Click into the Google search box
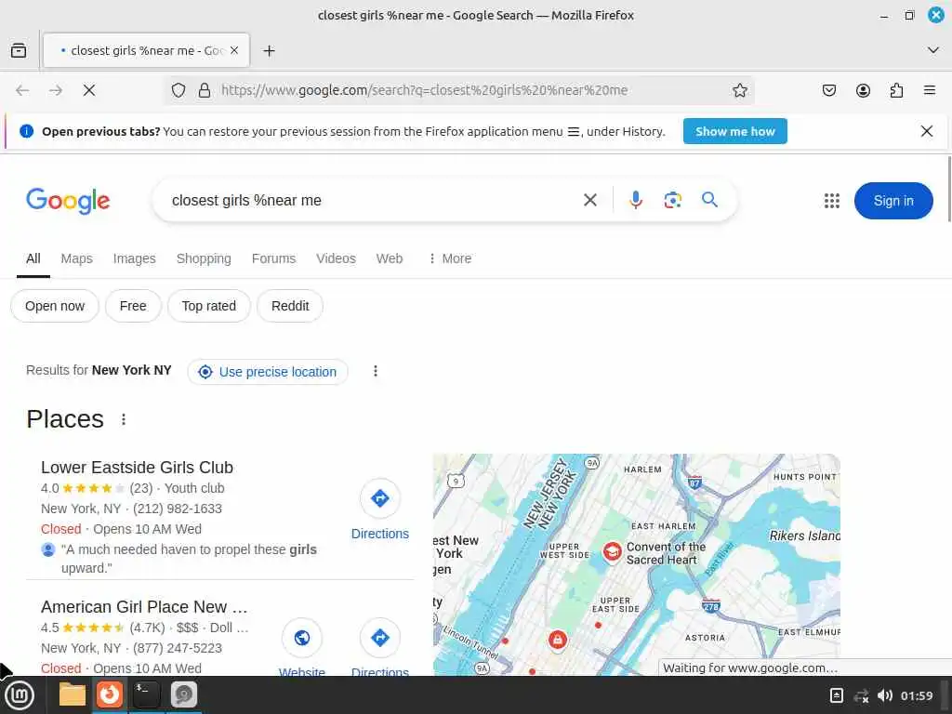Image resolution: width=952 pixels, height=714 pixels. point(370,201)
